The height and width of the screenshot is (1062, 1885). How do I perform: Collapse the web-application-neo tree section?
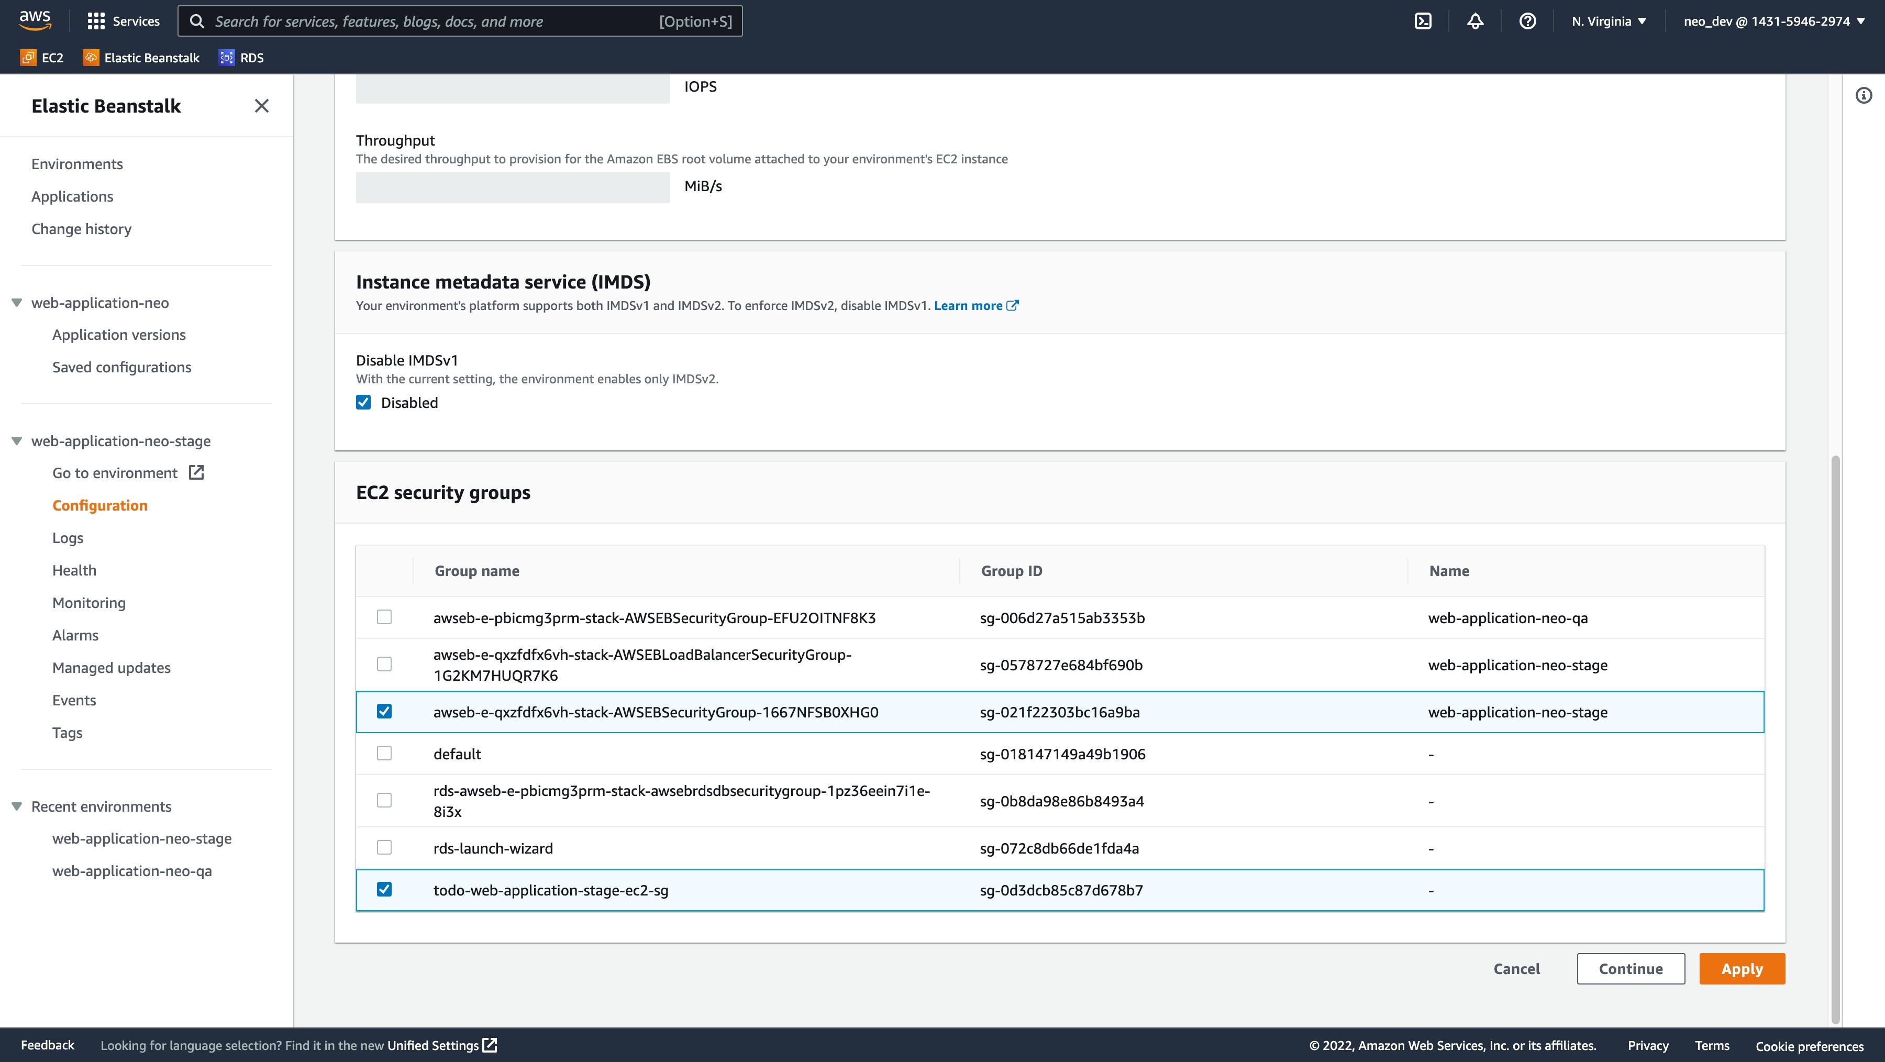(x=17, y=303)
